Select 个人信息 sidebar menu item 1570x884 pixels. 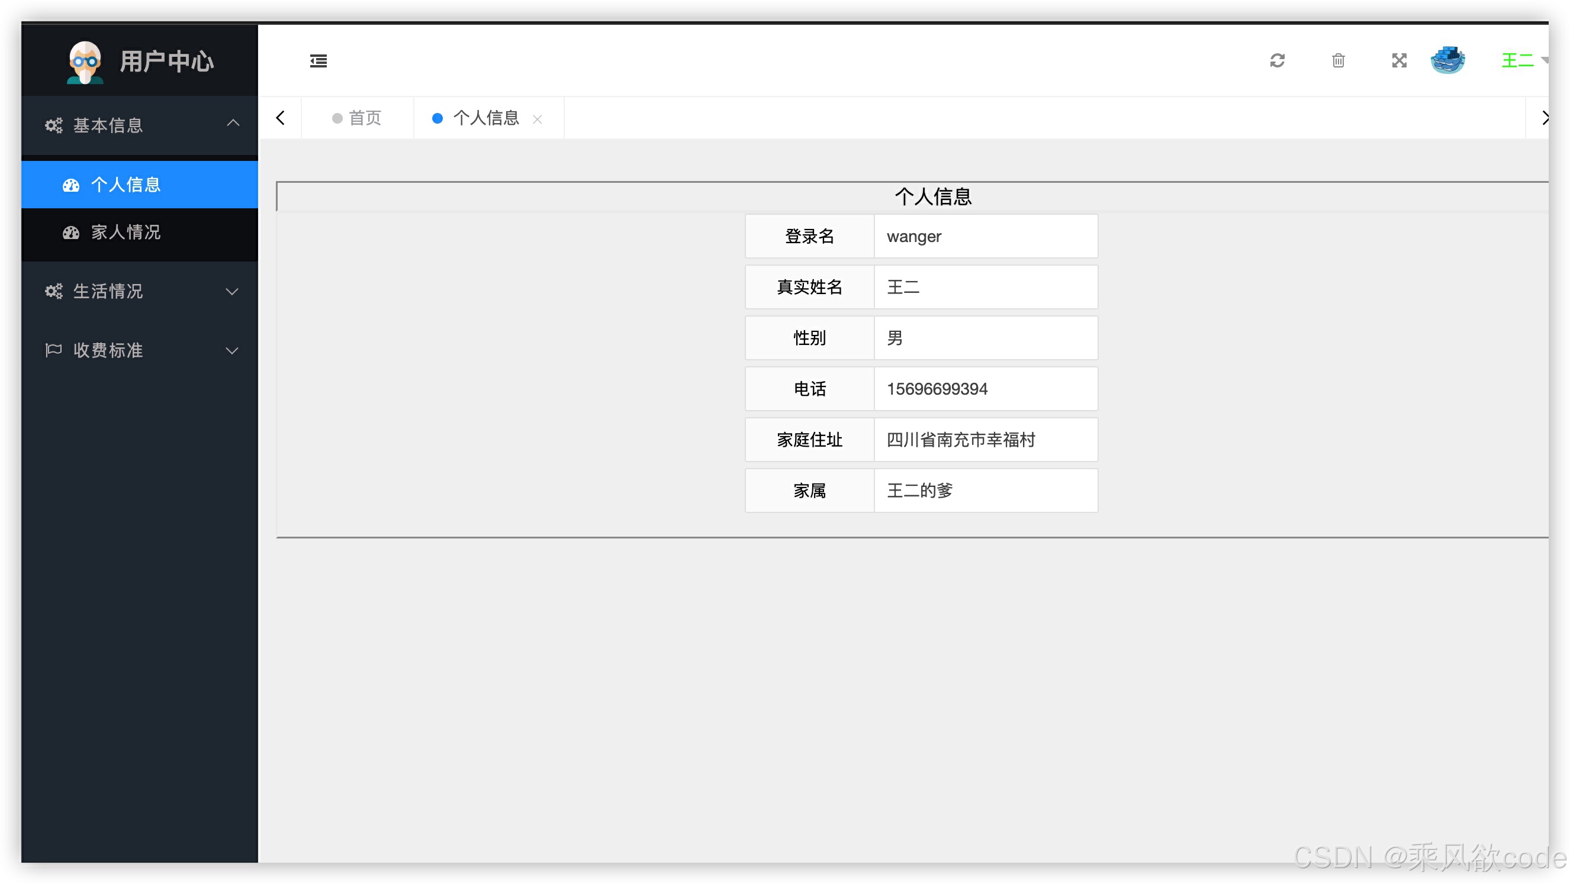pyautogui.click(x=126, y=185)
